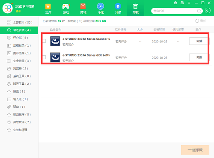Open 系统工具 (8) category
The width and height of the screenshot is (214, 158).
[19, 76]
